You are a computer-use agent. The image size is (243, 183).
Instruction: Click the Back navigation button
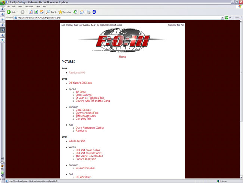[11, 12]
